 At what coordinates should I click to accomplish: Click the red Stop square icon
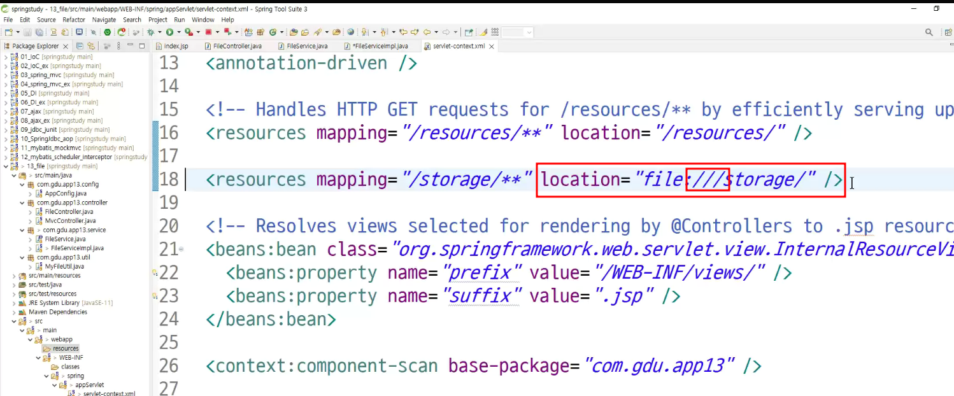click(x=208, y=32)
